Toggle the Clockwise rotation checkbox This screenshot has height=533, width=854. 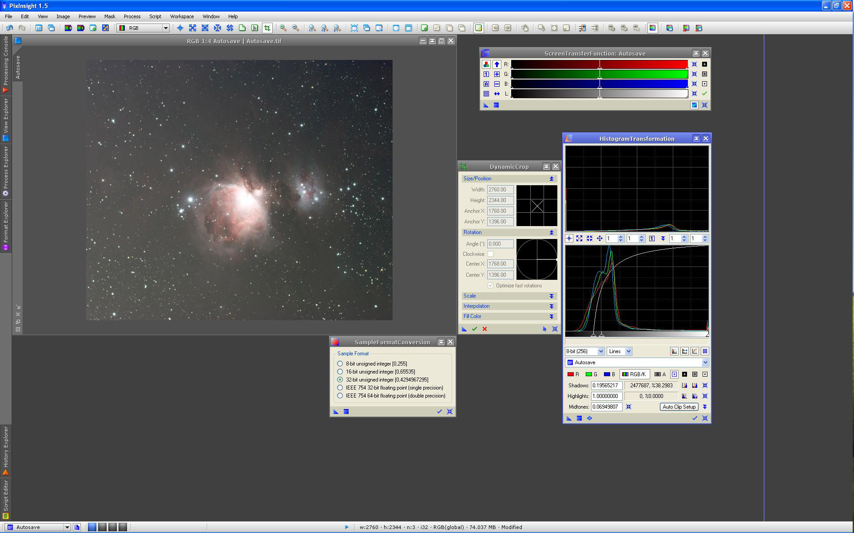(490, 254)
